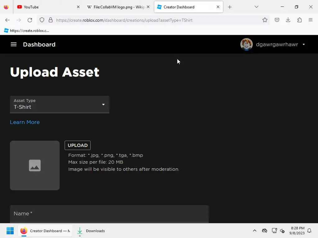The width and height of the screenshot is (318, 238).
Task: Focus the Name input field
Action: pos(109,214)
